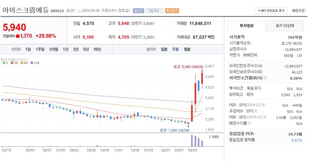The image size is (309, 162).
Task: Click the 한국거래소(KRX) chart label
Action: [x=14, y=59]
